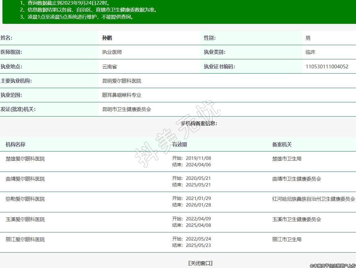Viewport: 356px width, 268px height.
Task: Select the 曲靖爱尔眼科医院 row entry
Action: 25,179
